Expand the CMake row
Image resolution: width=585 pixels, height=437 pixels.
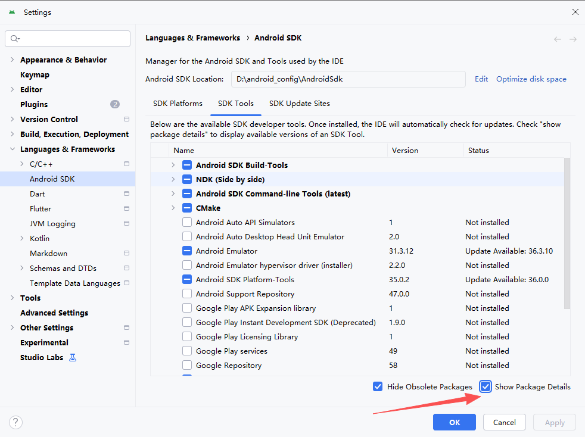tap(173, 208)
